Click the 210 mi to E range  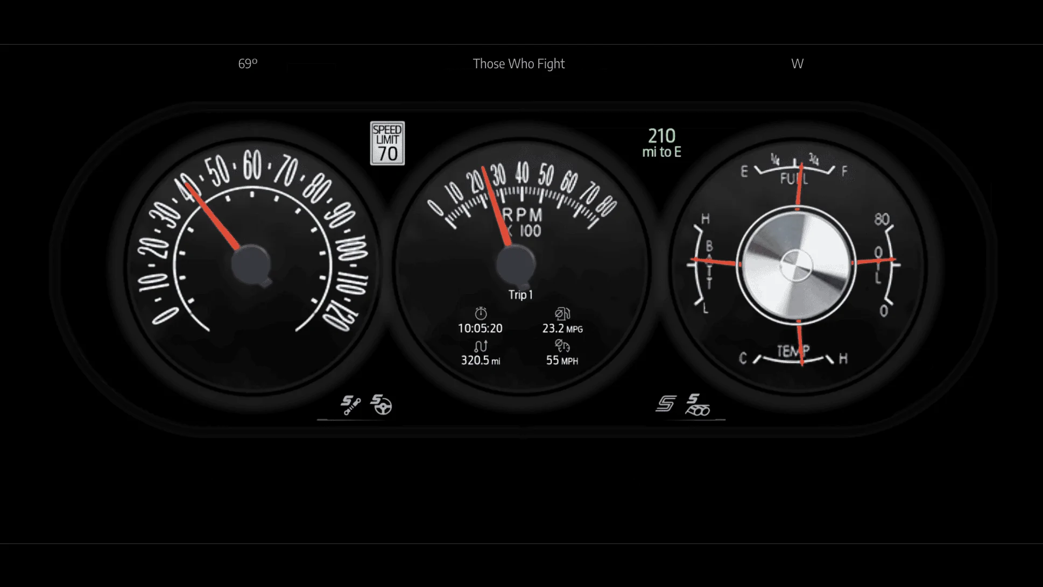[x=661, y=142]
